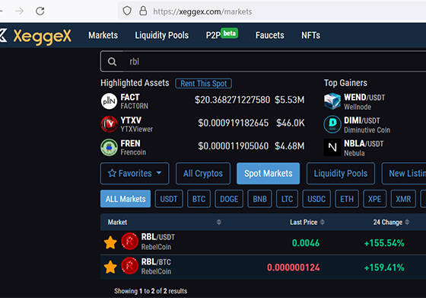Filter markets by USDC

[x=316, y=199]
